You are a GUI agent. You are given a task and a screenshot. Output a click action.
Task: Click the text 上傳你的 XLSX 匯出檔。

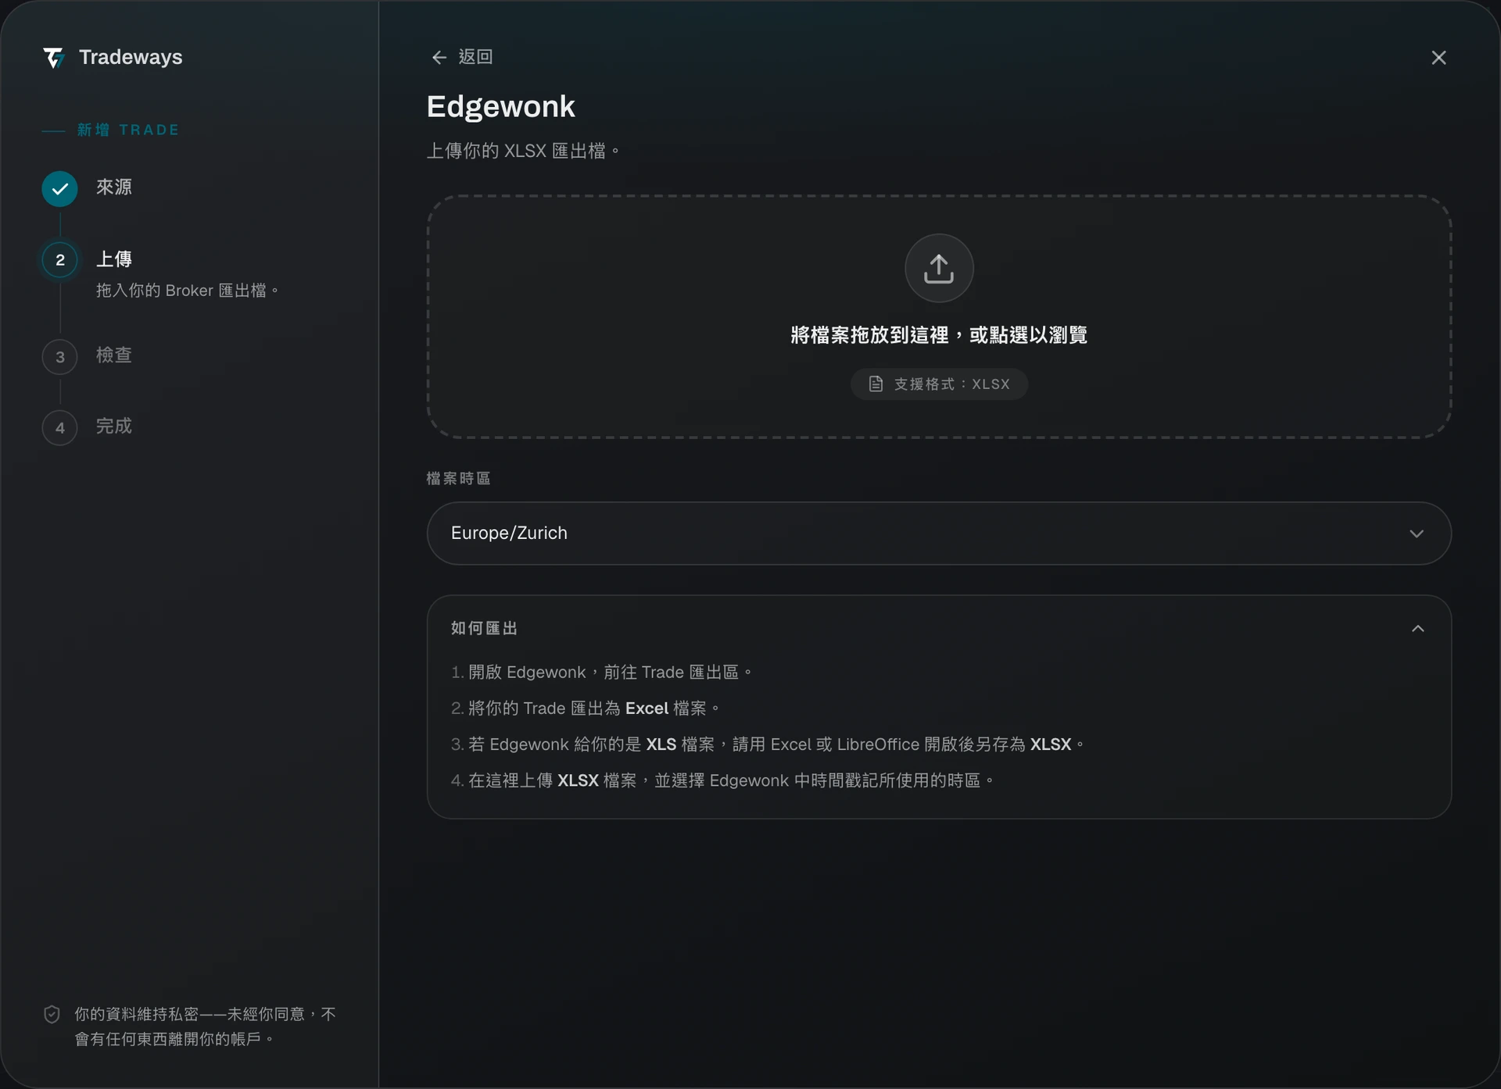[523, 151]
